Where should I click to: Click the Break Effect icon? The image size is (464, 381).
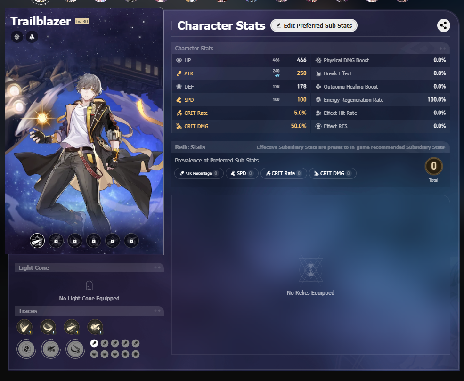click(x=318, y=73)
